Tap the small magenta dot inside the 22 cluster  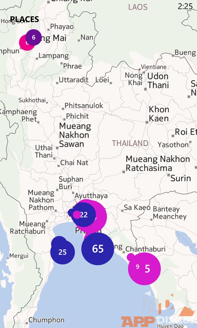[x=77, y=214]
